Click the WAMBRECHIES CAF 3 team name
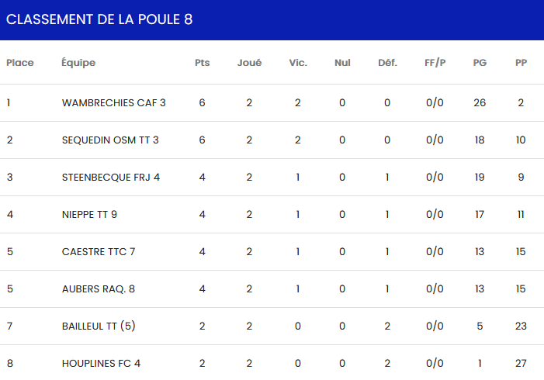544x380 pixels. (x=113, y=102)
